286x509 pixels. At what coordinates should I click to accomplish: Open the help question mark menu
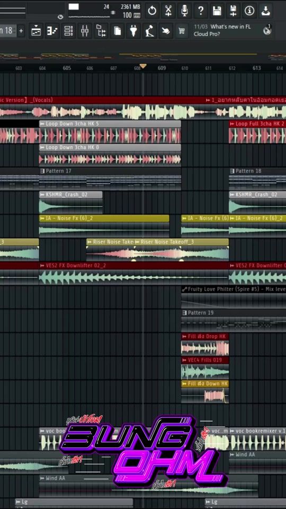click(x=201, y=11)
